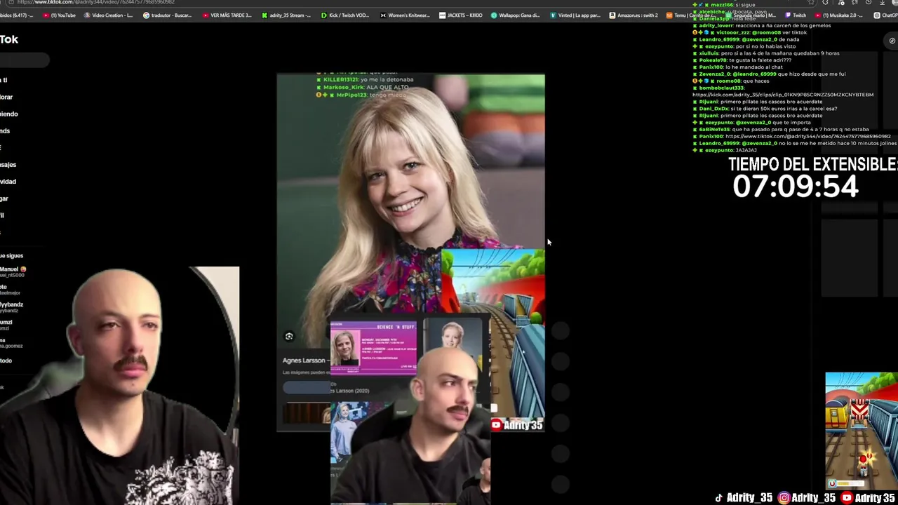Click the Subway Surfers thumbnail at bottom right
898x505 pixels.
pyautogui.click(x=862, y=431)
